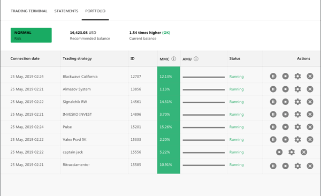Pause the Pulse strategy
Image resolution: width=321 pixels, height=196 pixels.
click(x=273, y=127)
